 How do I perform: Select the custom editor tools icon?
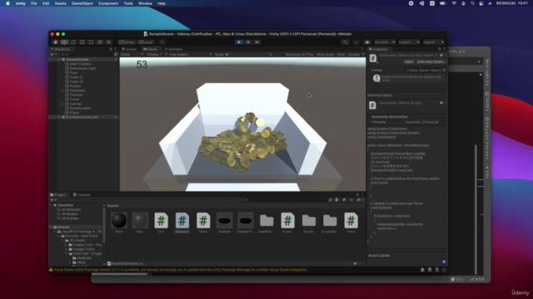click(109, 42)
